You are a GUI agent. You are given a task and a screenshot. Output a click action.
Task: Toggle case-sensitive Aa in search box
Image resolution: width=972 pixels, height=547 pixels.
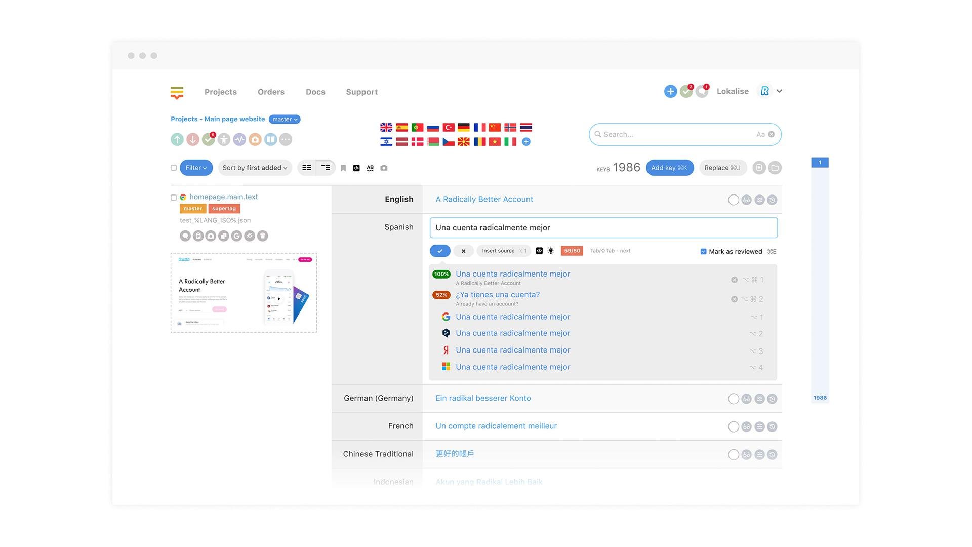click(x=760, y=134)
